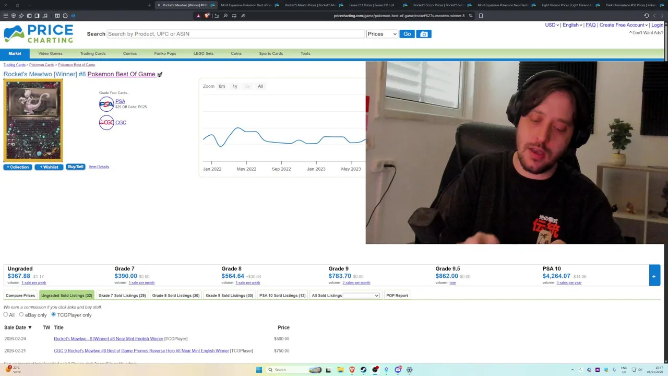Open Brave browser from the taskbar
The height and width of the screenshot is (376, 668).
coord(352,370)
